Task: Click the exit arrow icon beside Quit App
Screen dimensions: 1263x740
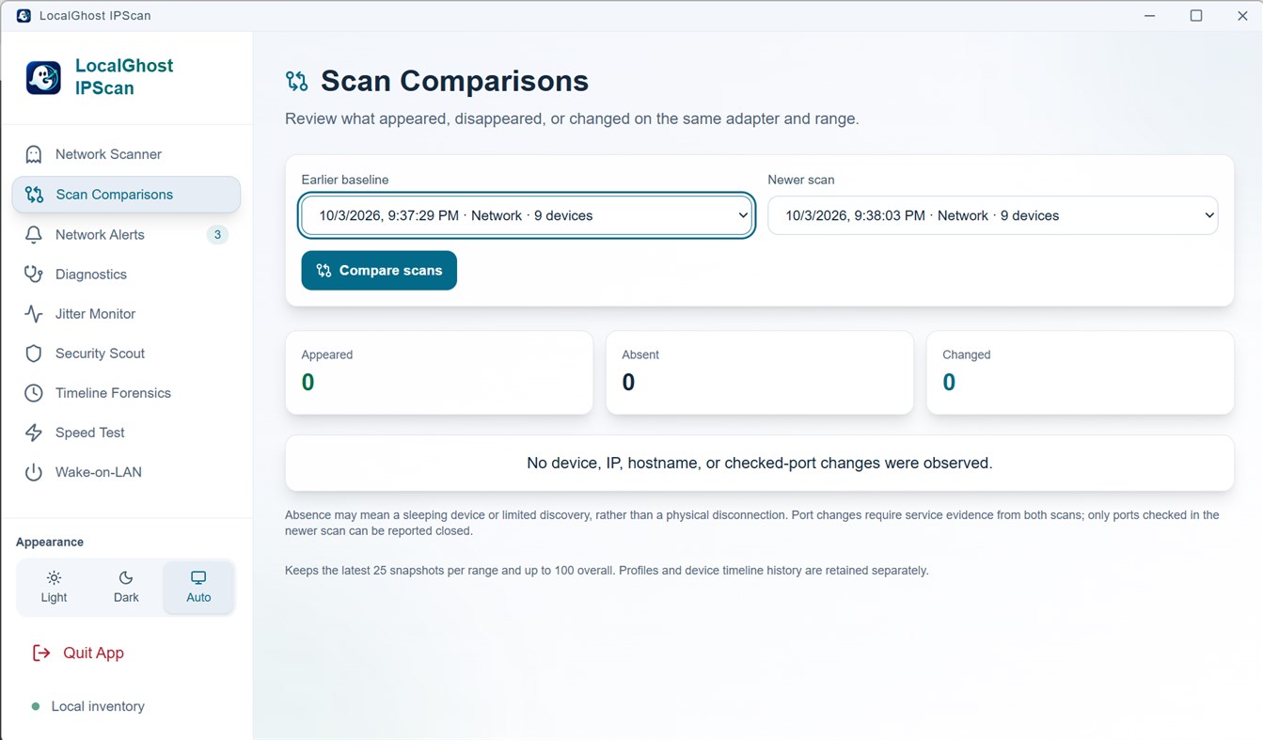Action: click(41, 653)
